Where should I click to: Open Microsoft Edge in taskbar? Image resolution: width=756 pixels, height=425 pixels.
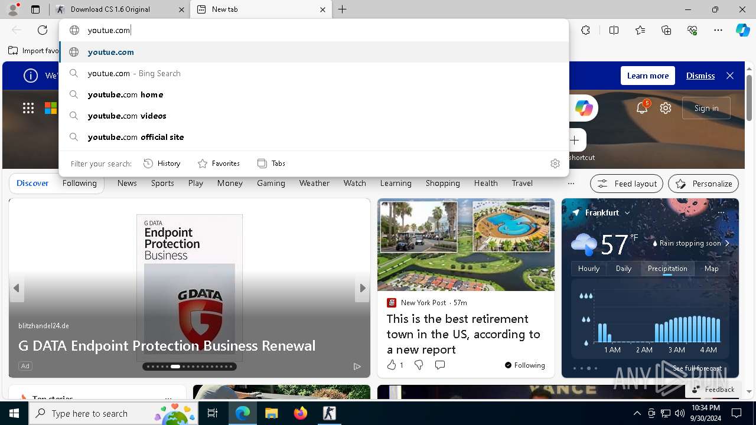point(243,413)
